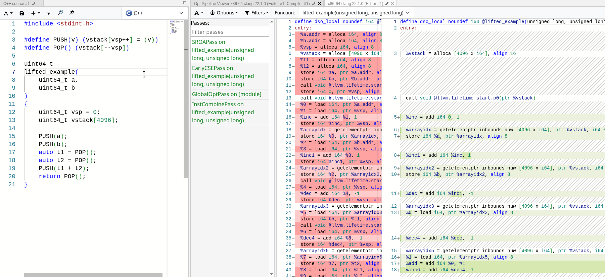Click line number 14 in source editor
The width and height of the screenshot is (605, 277).
click(12, 128)
